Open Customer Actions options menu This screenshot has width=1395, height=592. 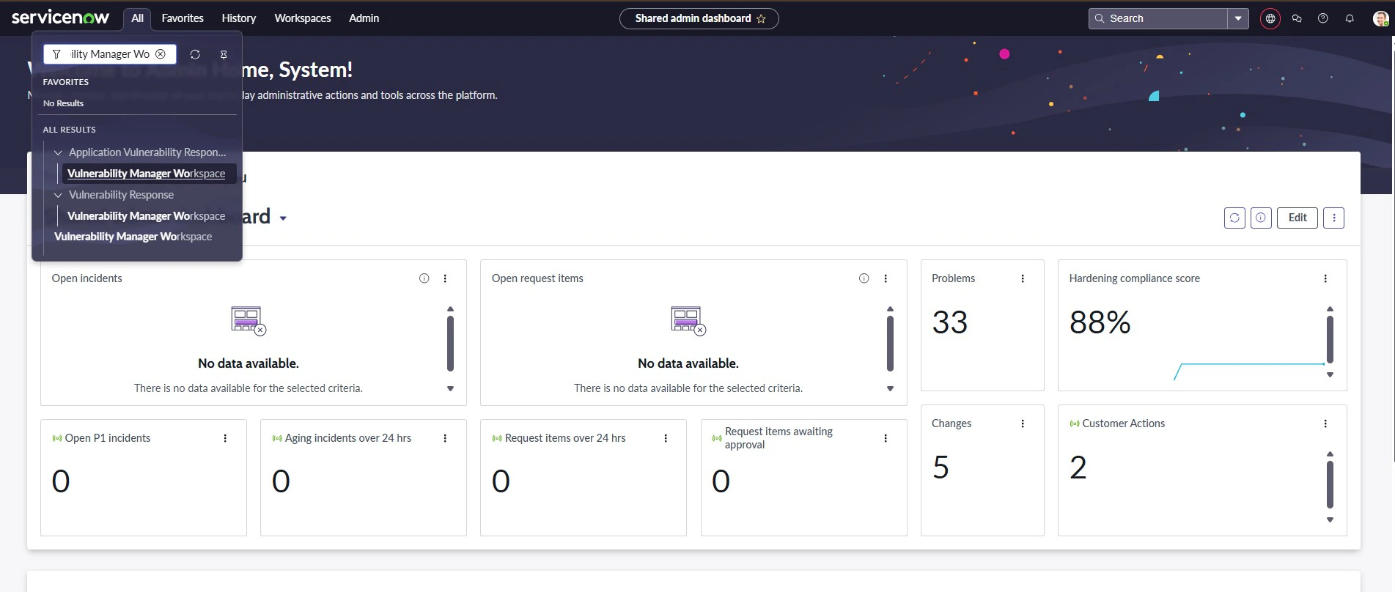[1325, 423]
